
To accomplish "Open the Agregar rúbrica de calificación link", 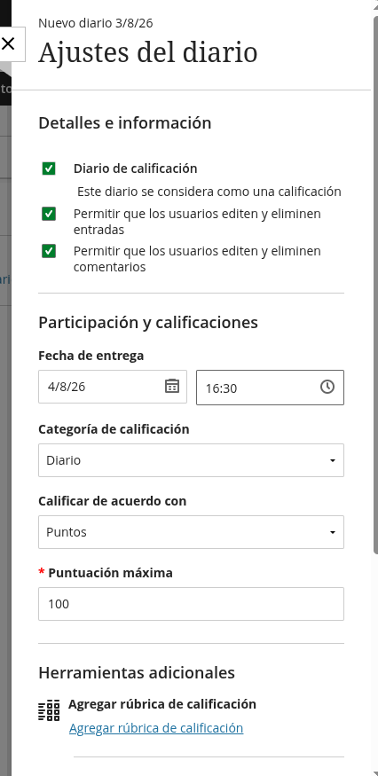I will [156, 728].
